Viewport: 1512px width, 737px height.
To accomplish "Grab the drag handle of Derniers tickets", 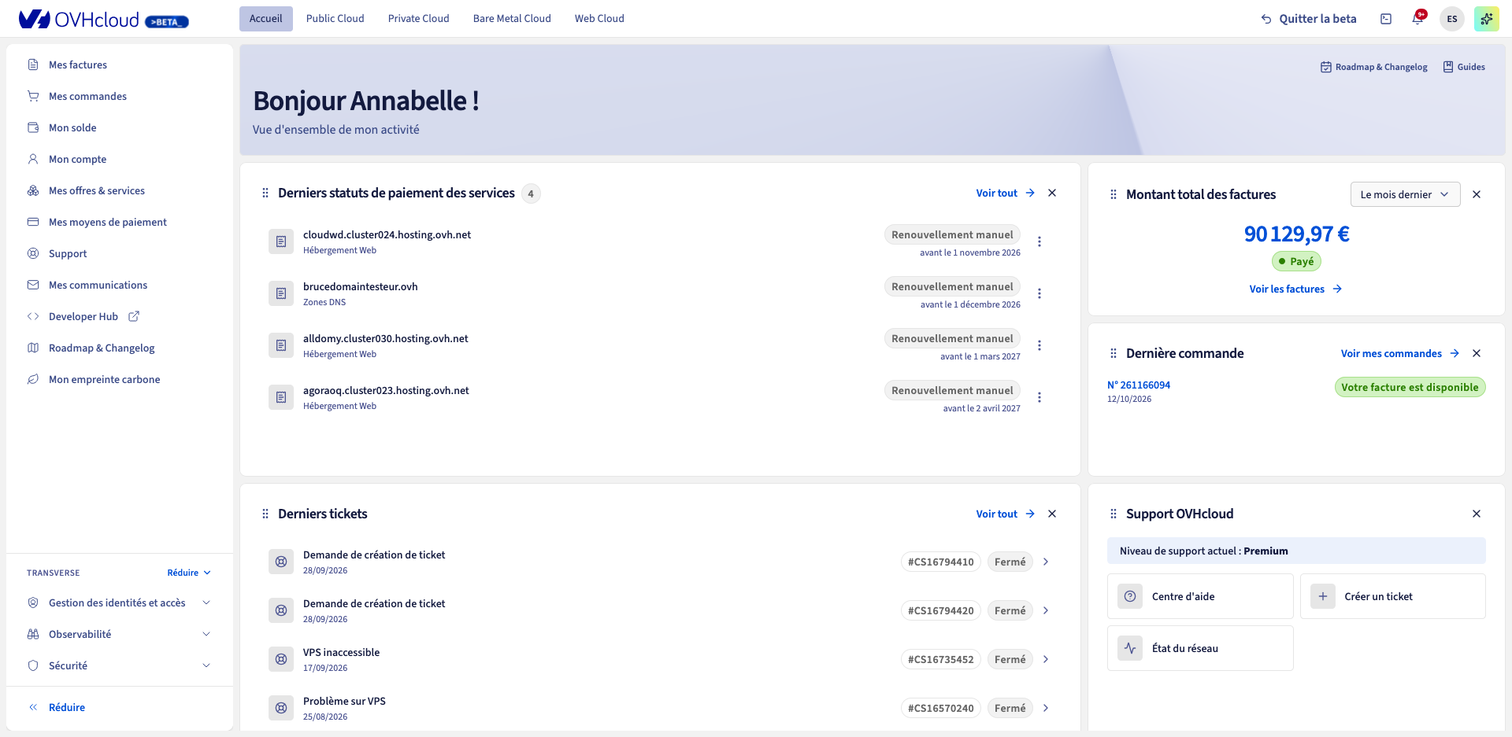I will pos(265,514).
